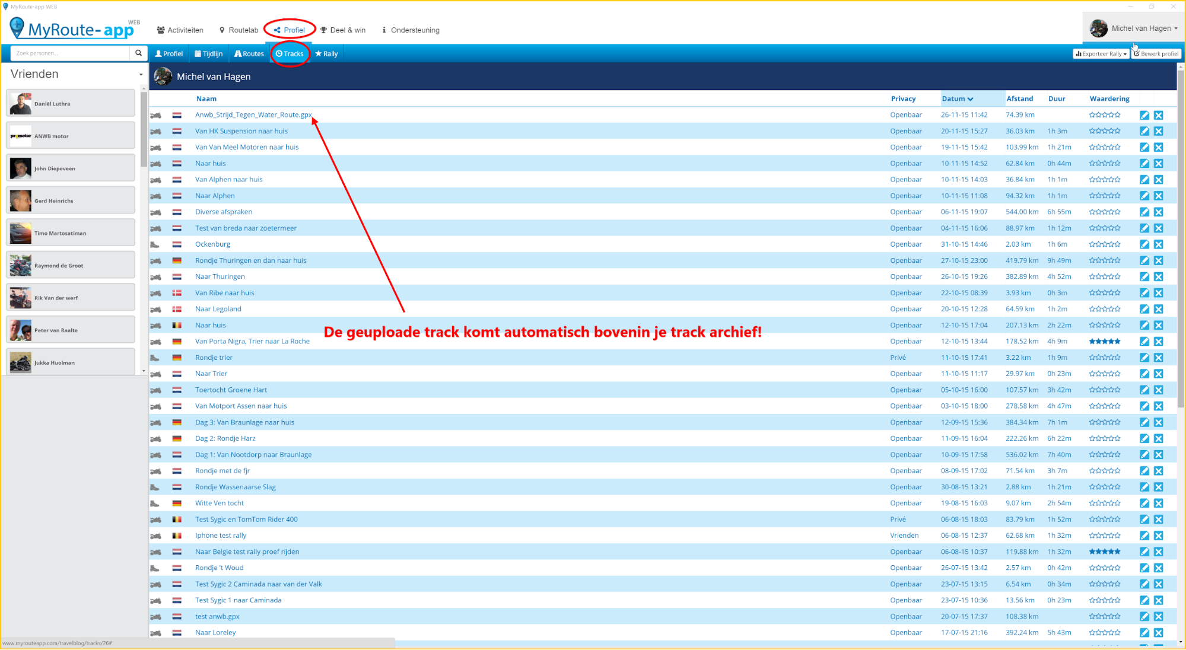The width and height of the screenshot is (1186, 650).
Task: Click the MyRoute-app logo
Action: (72, 28)
